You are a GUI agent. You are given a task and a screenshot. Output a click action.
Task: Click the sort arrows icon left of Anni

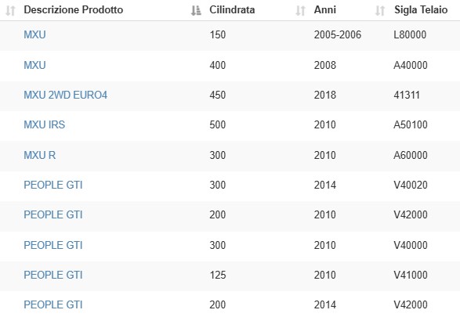point(300,11)
